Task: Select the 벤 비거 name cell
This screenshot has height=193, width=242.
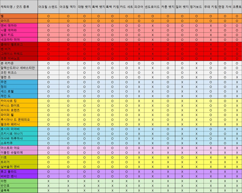Action: [x=19, y=49]
